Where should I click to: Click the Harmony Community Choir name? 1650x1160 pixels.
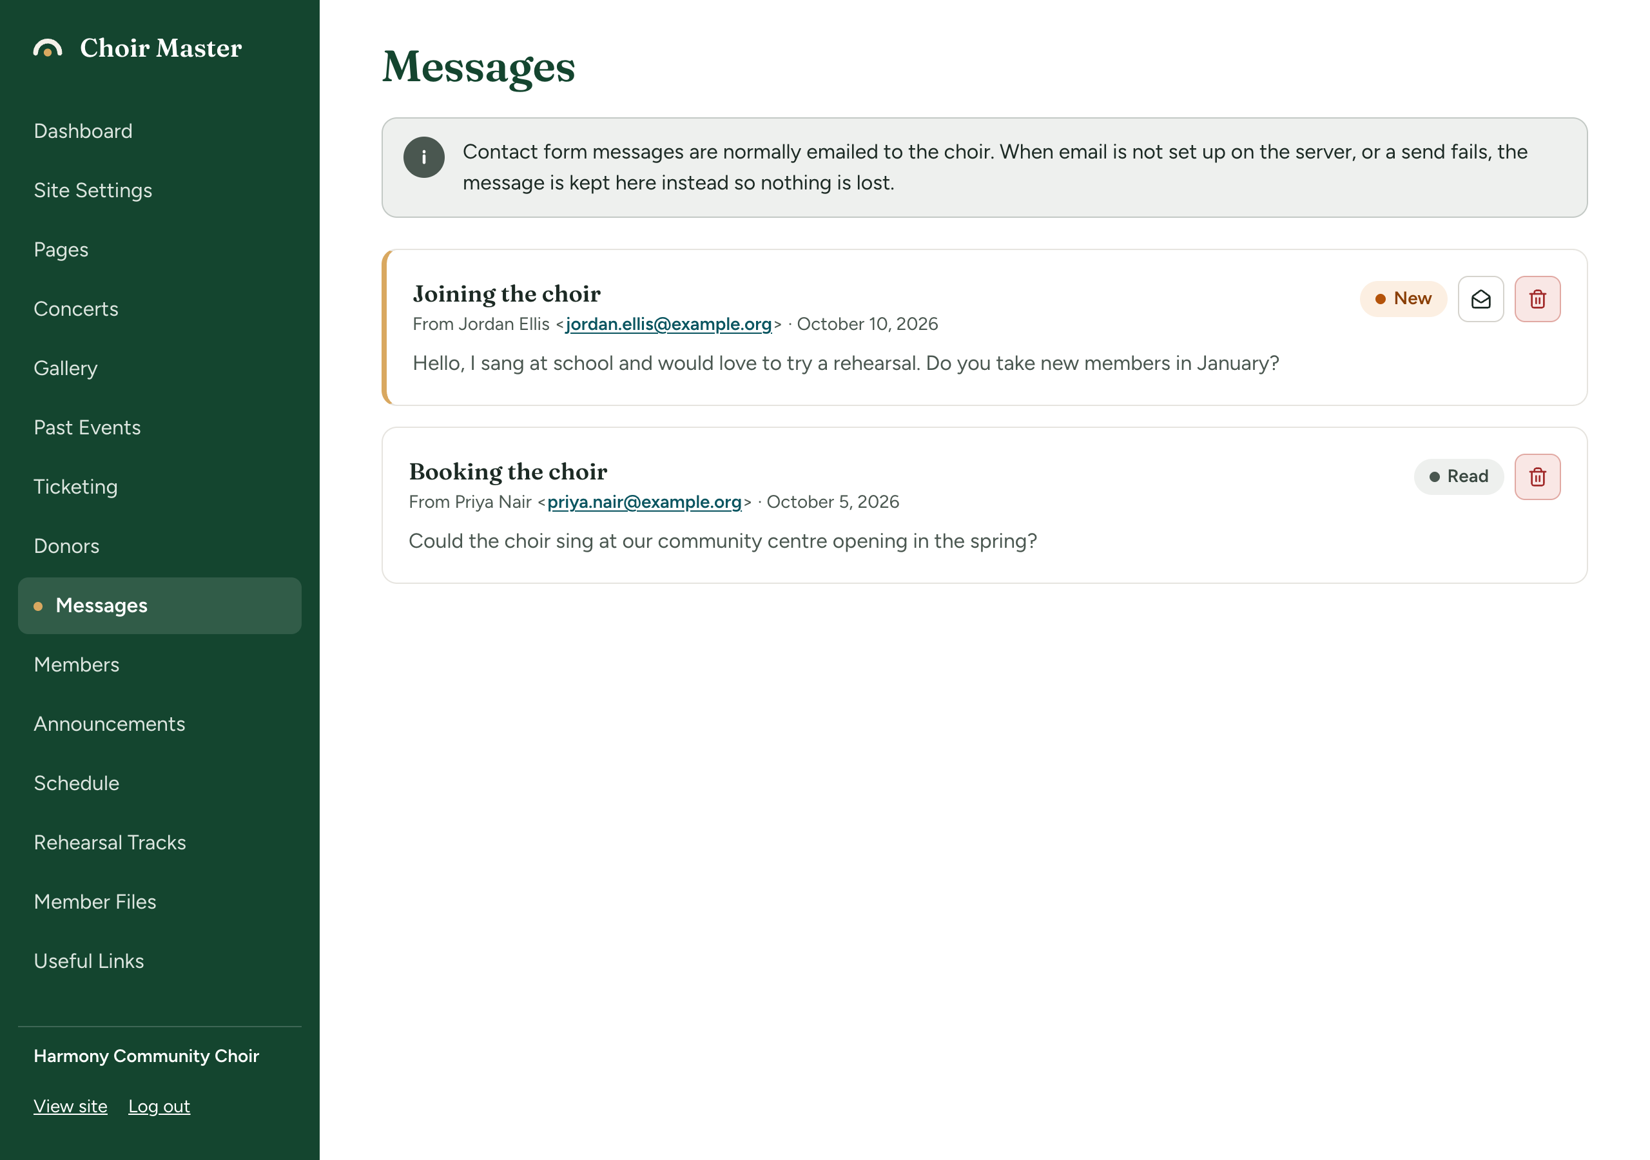(x=146, y=1056)
